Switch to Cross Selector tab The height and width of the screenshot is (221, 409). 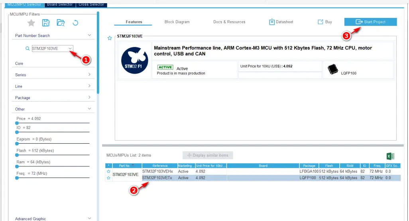point(91,4)
